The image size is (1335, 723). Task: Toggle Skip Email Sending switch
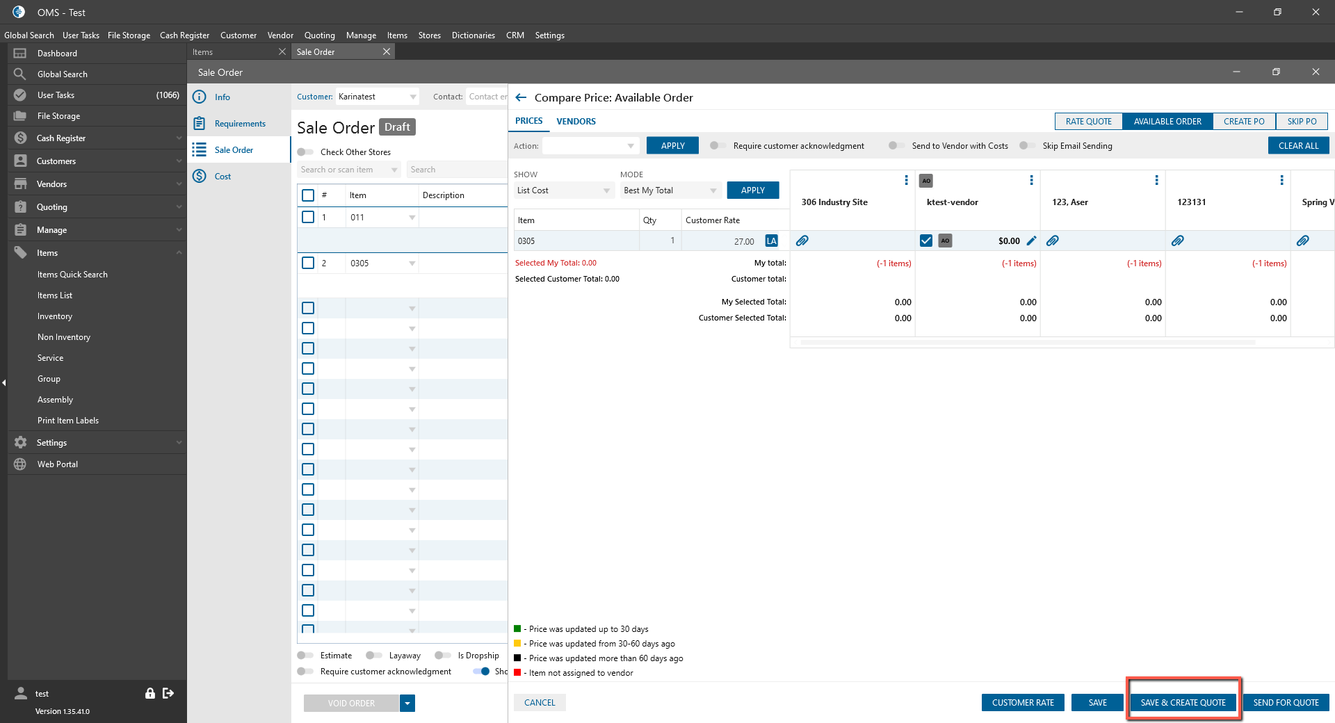click(x=1027, y=146)
